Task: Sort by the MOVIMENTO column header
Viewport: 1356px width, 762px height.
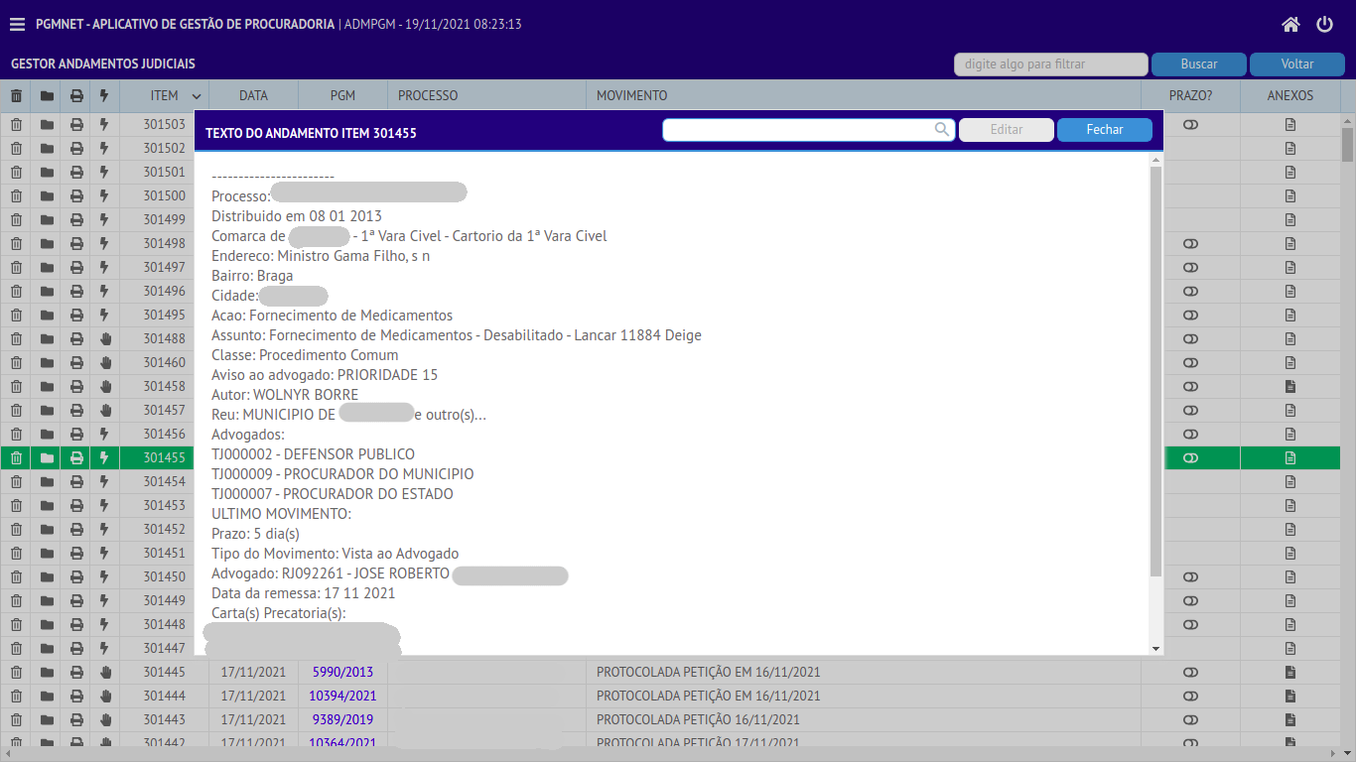Action: [631, 95]
